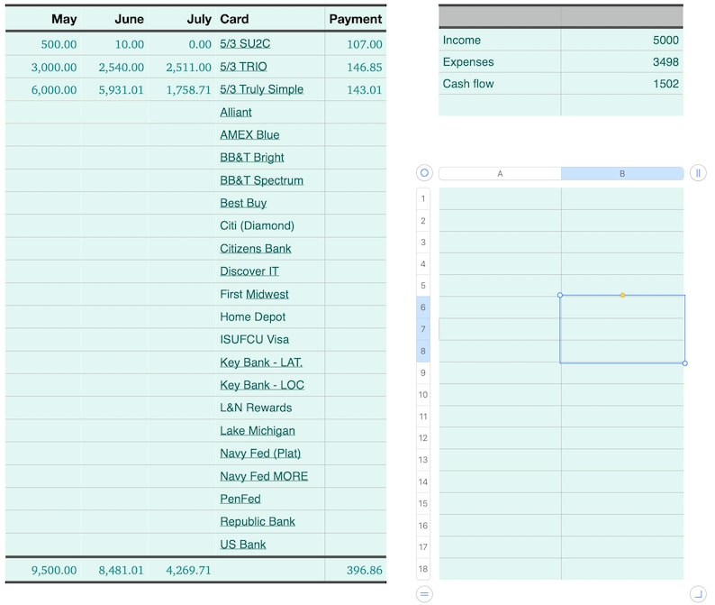Click the Payment column header
715x605 pixels.
[x=356, y=19]
